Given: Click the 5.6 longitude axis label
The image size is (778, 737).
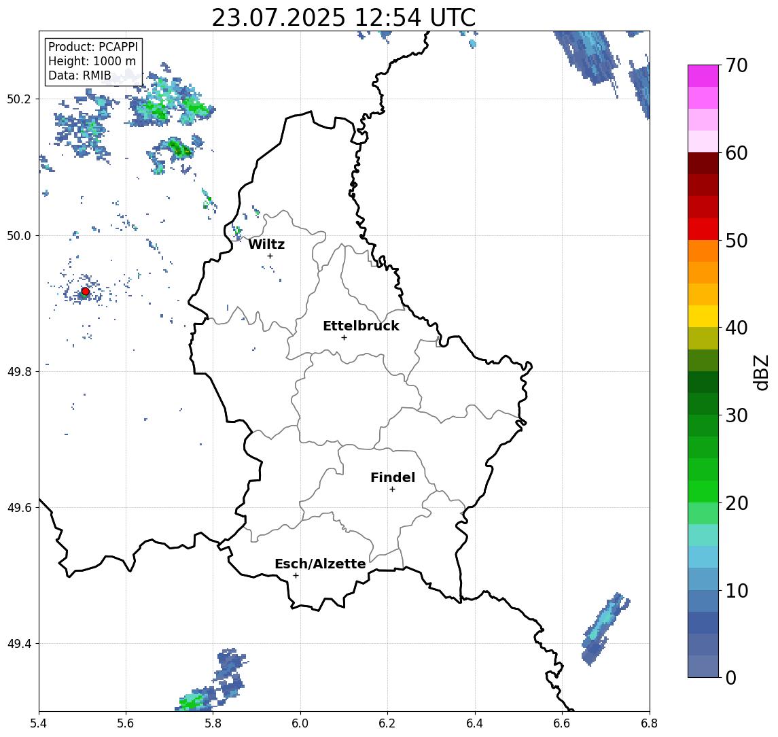Looking at the screenshot, I should tap(126, 723).
